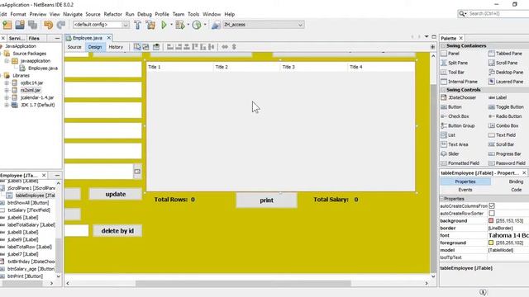Image resolution: width=529 pixels, height=297 pixels.
Task: Open the Run Project dropdown arrow
Action: 171,25
